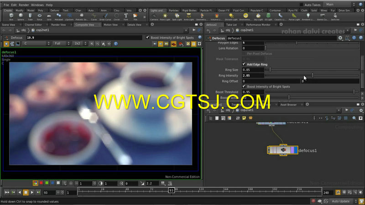Switch to the Scene View tab
Screen dimensions: 365x205
coord(9,25)
